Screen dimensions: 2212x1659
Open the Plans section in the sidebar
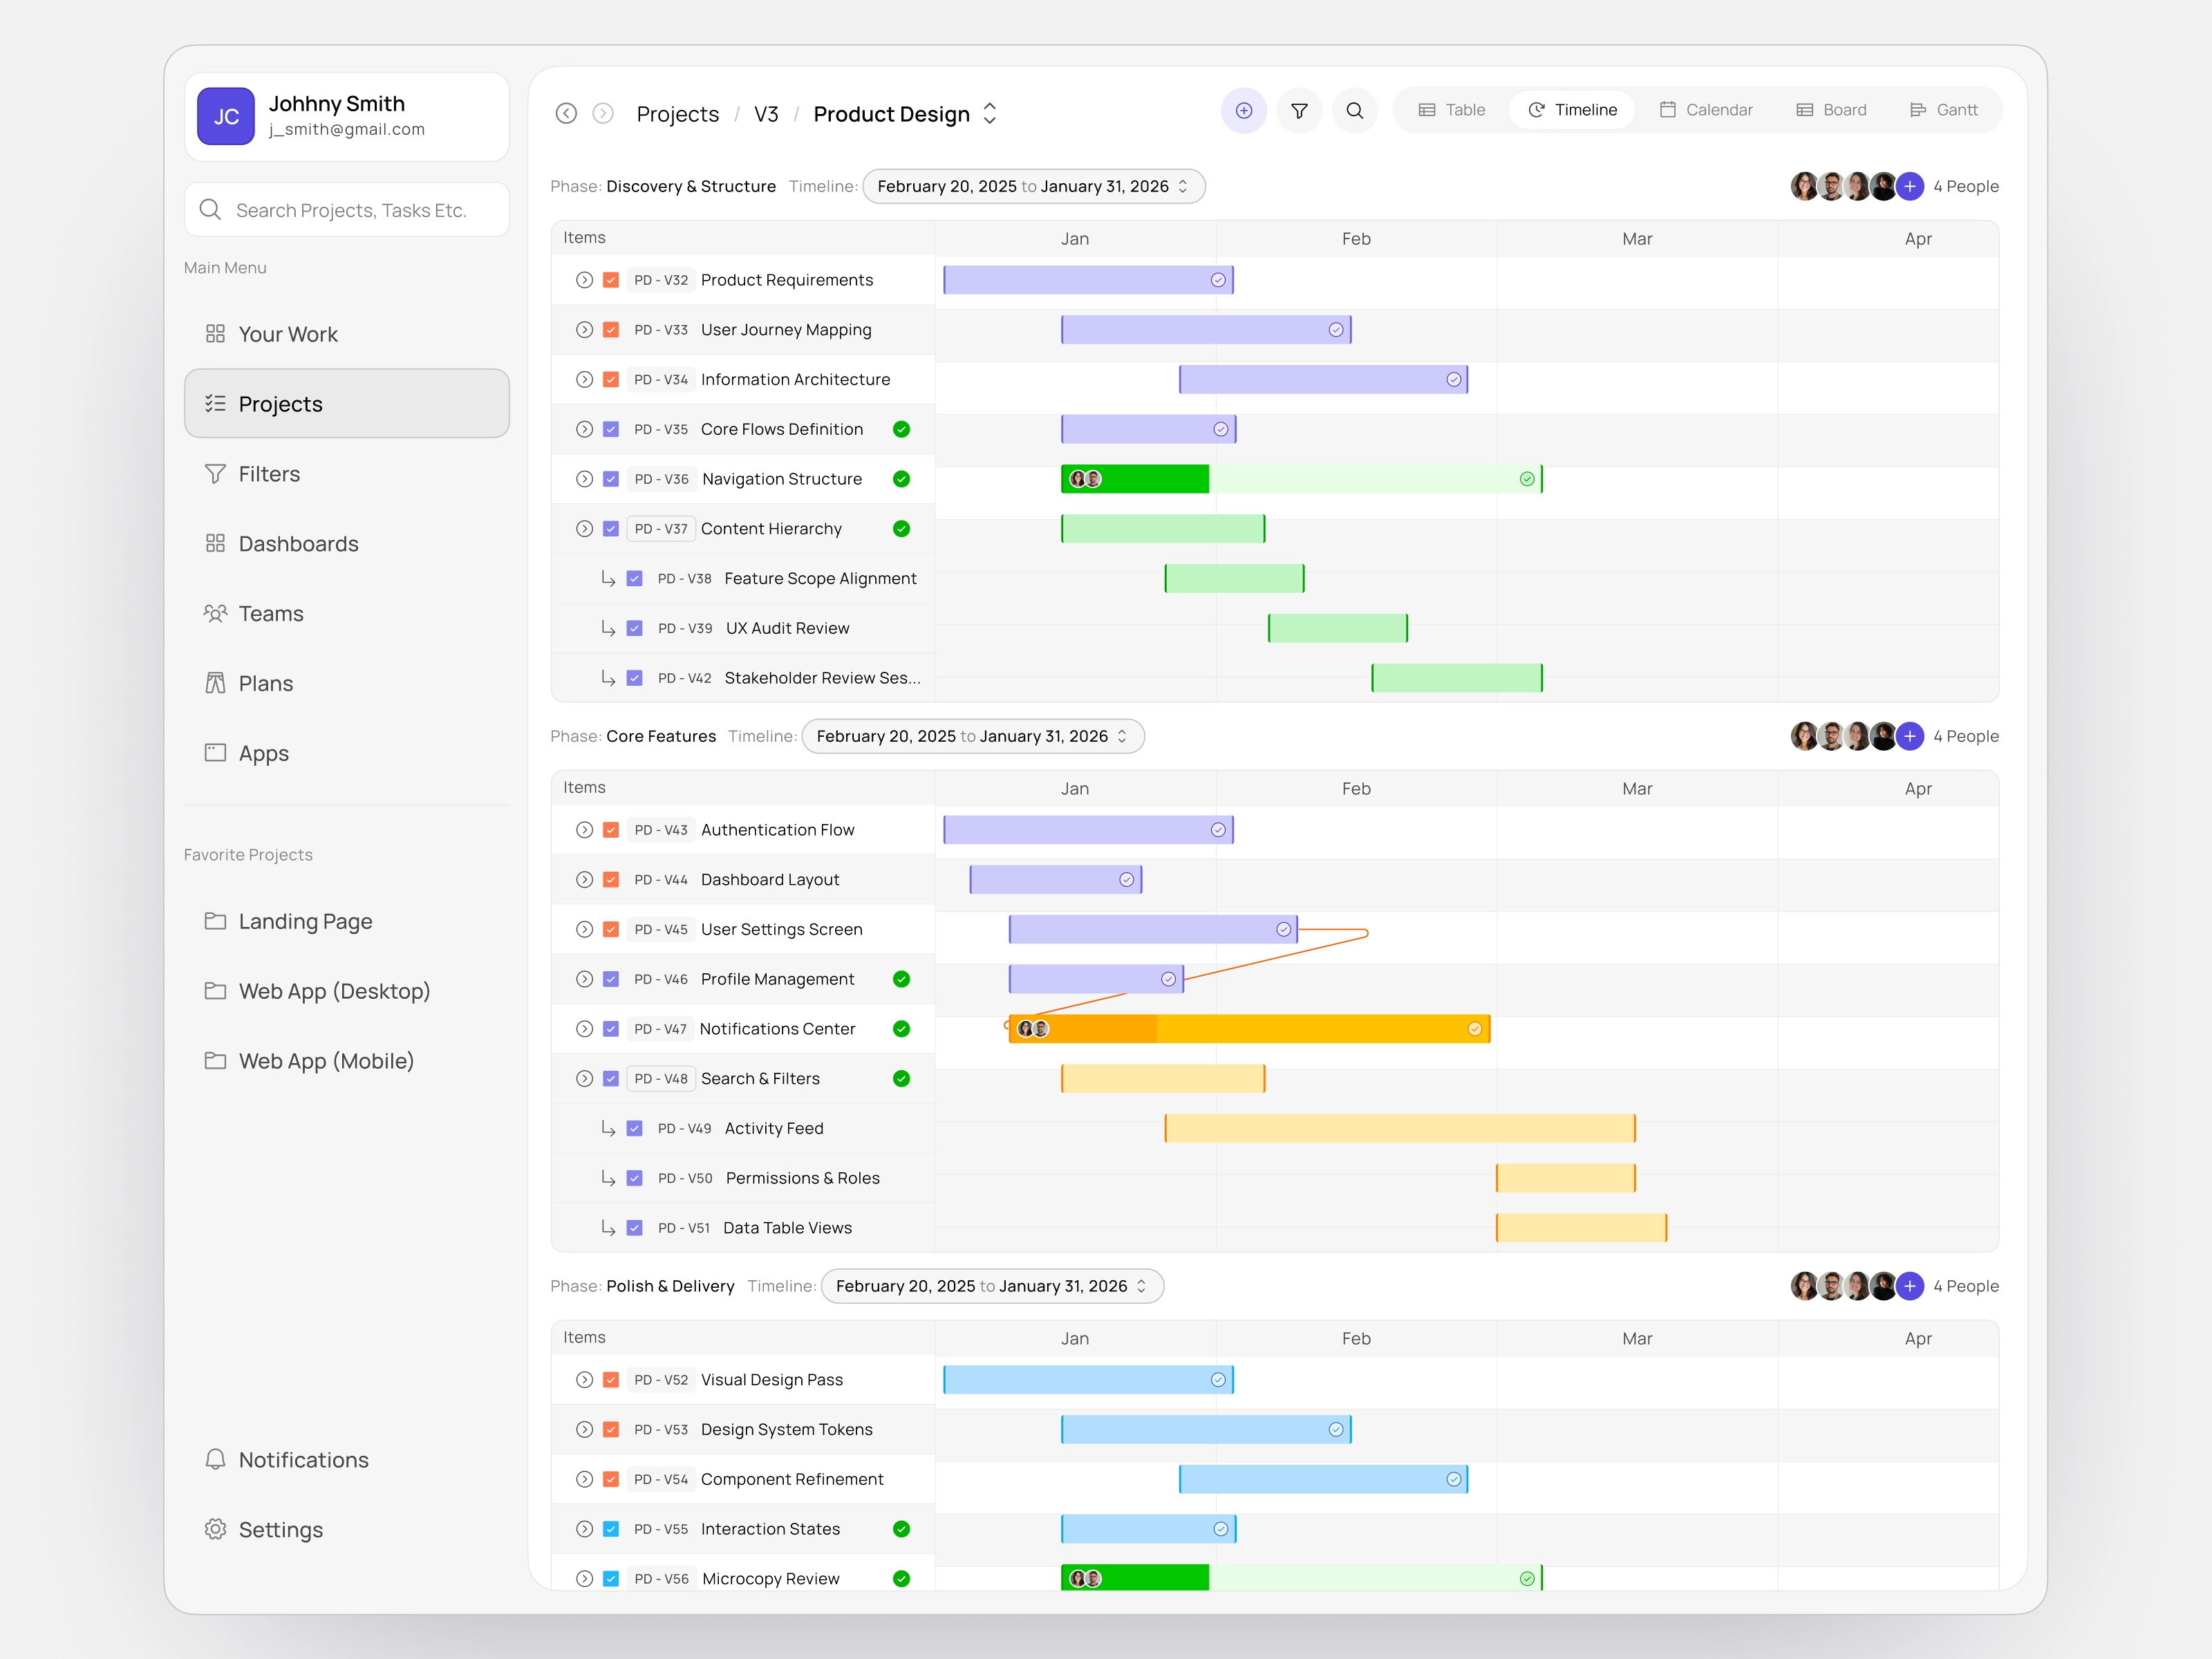266,683
